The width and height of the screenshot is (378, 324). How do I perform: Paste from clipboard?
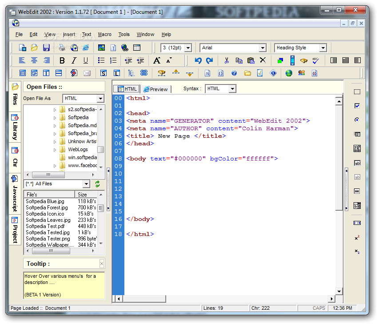click(x=251, y=60)
